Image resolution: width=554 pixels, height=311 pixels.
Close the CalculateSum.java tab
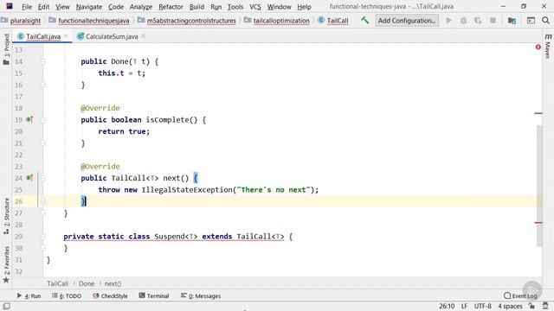coord(143,36)
